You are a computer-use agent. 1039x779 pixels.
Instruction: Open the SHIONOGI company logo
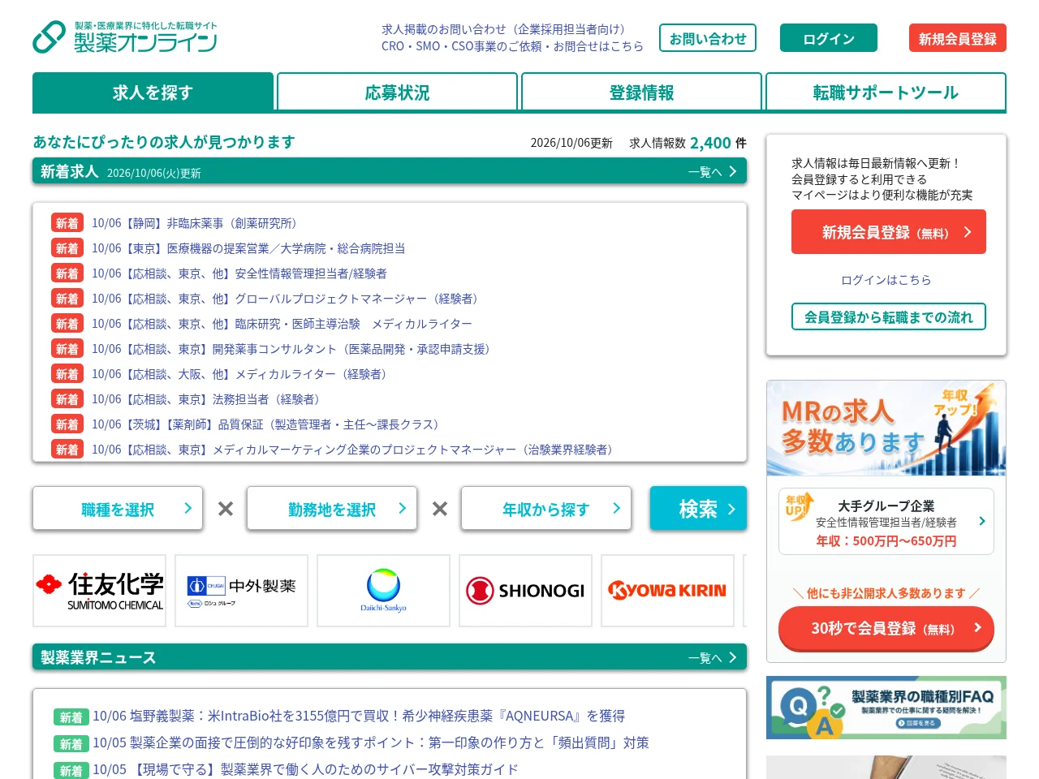(525, 591)
